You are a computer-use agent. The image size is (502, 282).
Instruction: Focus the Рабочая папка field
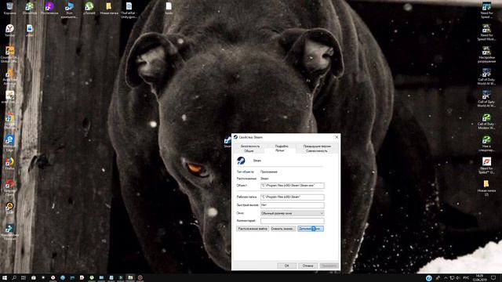[293, 197]
